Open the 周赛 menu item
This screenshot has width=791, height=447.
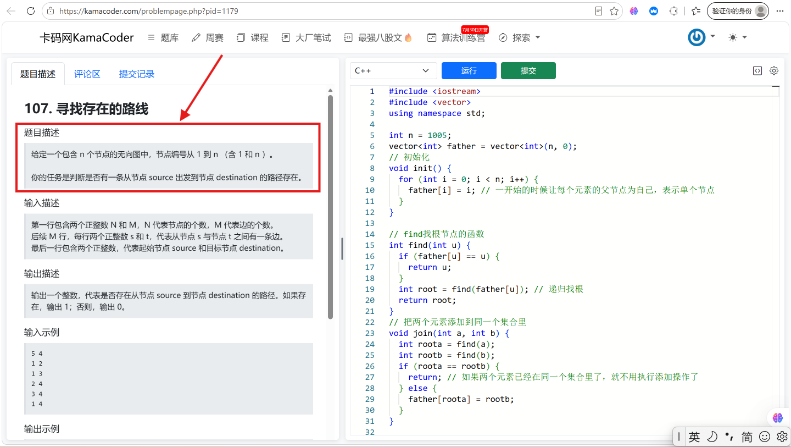pyautogui.click(x=208, y=37)
